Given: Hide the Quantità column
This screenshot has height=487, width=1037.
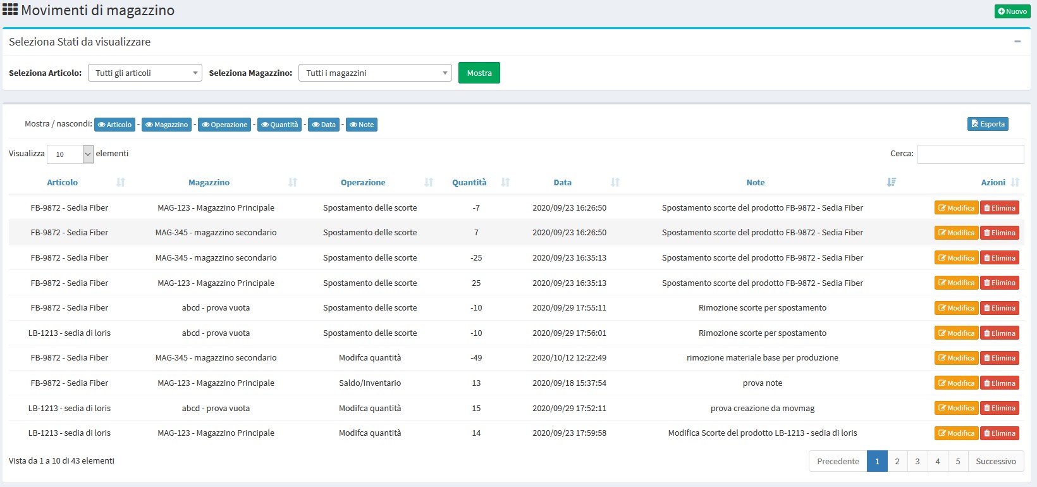Looking at the screenshot, I should (x=279, y=125).
